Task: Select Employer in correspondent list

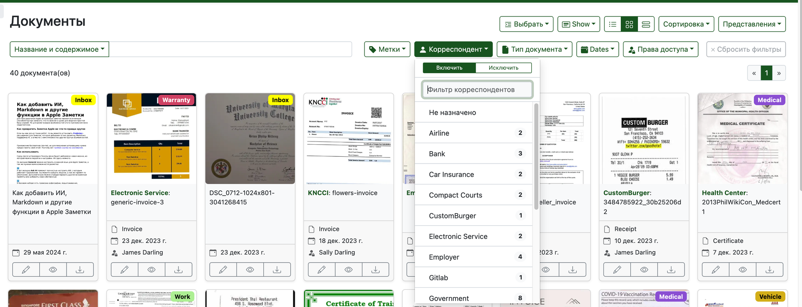Action: coord(474,257)
